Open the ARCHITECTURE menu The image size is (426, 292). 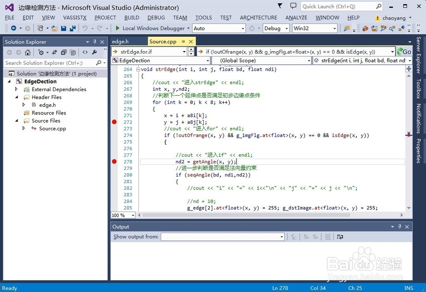point(259,17)
